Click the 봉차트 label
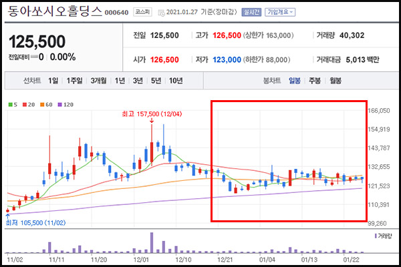Screen dimensions: 401x267 [272, 81]
